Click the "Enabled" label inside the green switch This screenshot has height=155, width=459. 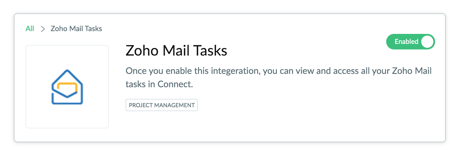click(x=406, y=42)
